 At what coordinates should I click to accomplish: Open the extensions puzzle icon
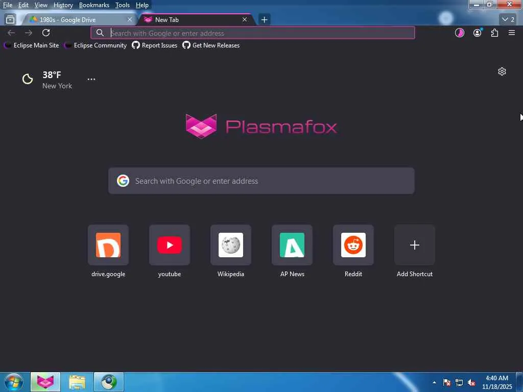tap(494, 33)
